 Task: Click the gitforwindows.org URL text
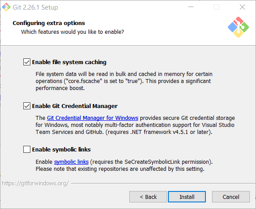point(35,184)
